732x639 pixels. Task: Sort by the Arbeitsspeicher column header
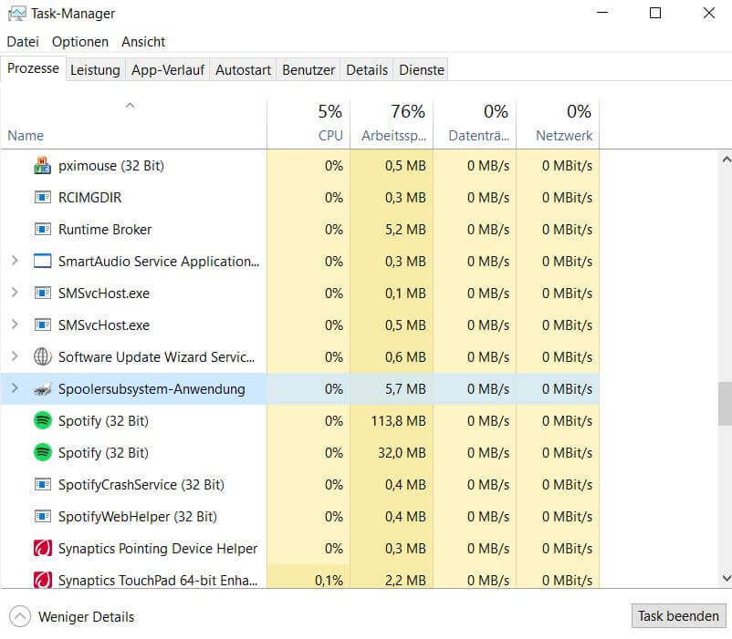(x=392, y=124)
